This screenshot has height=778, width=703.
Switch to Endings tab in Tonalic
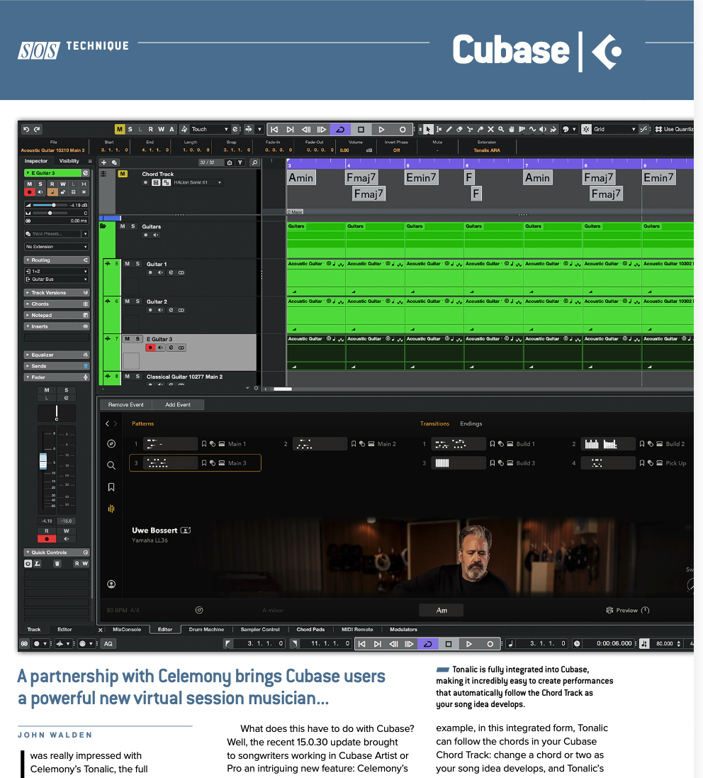471,423
